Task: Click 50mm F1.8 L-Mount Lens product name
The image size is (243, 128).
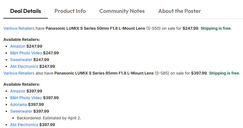Action: (x=96, y=28)
